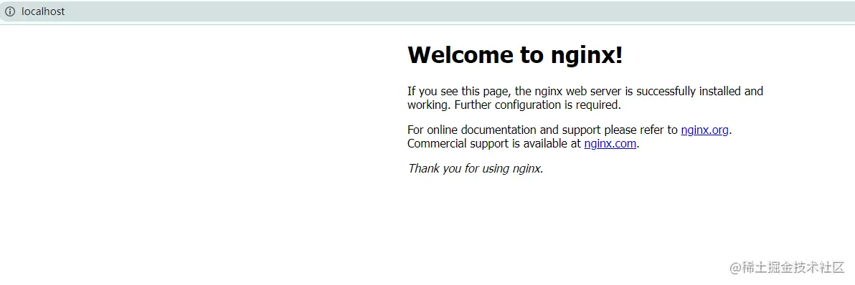The width and height of the screenshot is (855, 285).
Task: Click the text "Commercial support is available at"
Action: point(495,144)
